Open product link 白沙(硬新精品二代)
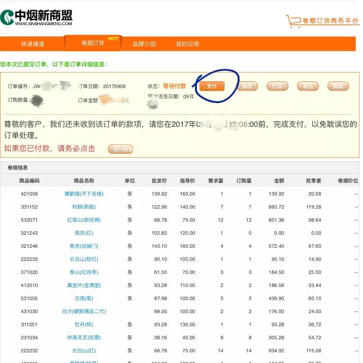This screenshot has height=363, width=363. (84, 311)
